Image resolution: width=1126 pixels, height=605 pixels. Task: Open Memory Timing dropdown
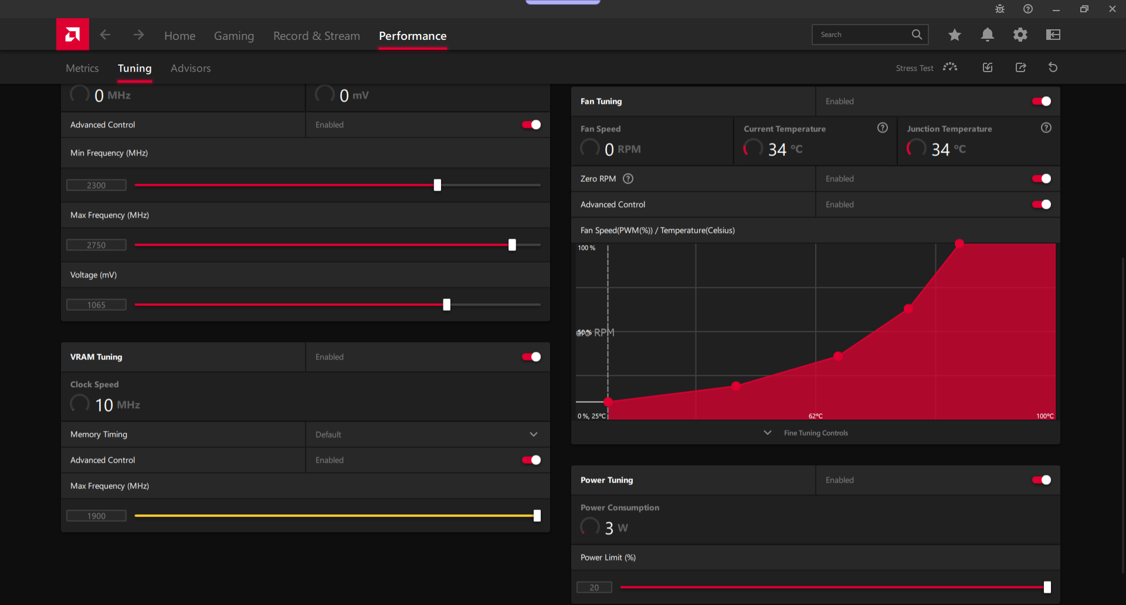[x=428, y=434]
